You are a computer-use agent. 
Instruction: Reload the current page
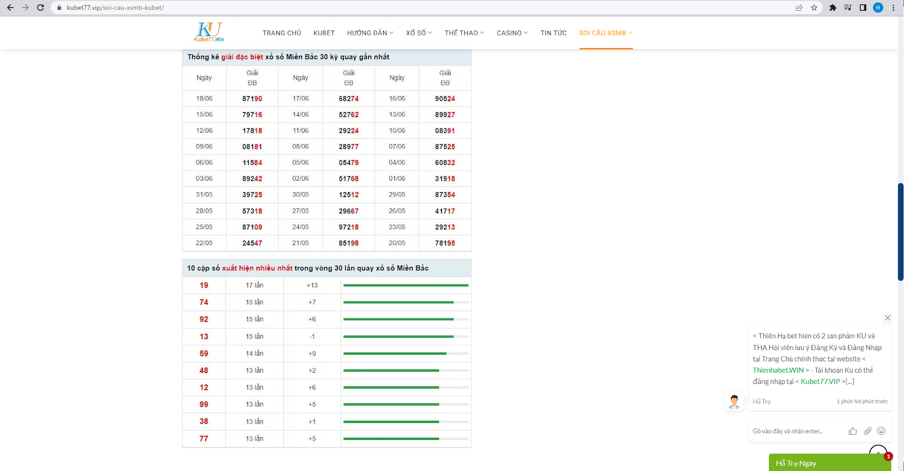pos(40,8)
